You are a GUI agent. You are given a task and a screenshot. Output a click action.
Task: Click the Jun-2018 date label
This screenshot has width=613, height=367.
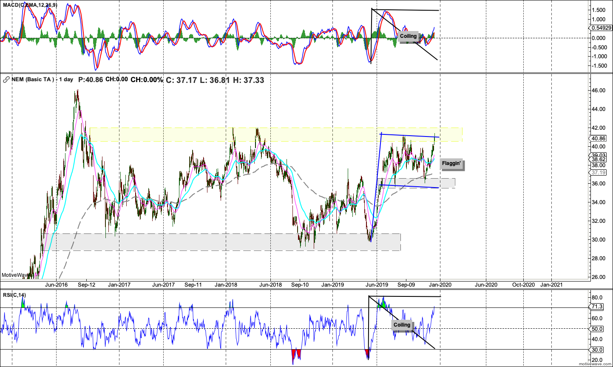click(x=270, y=285)
